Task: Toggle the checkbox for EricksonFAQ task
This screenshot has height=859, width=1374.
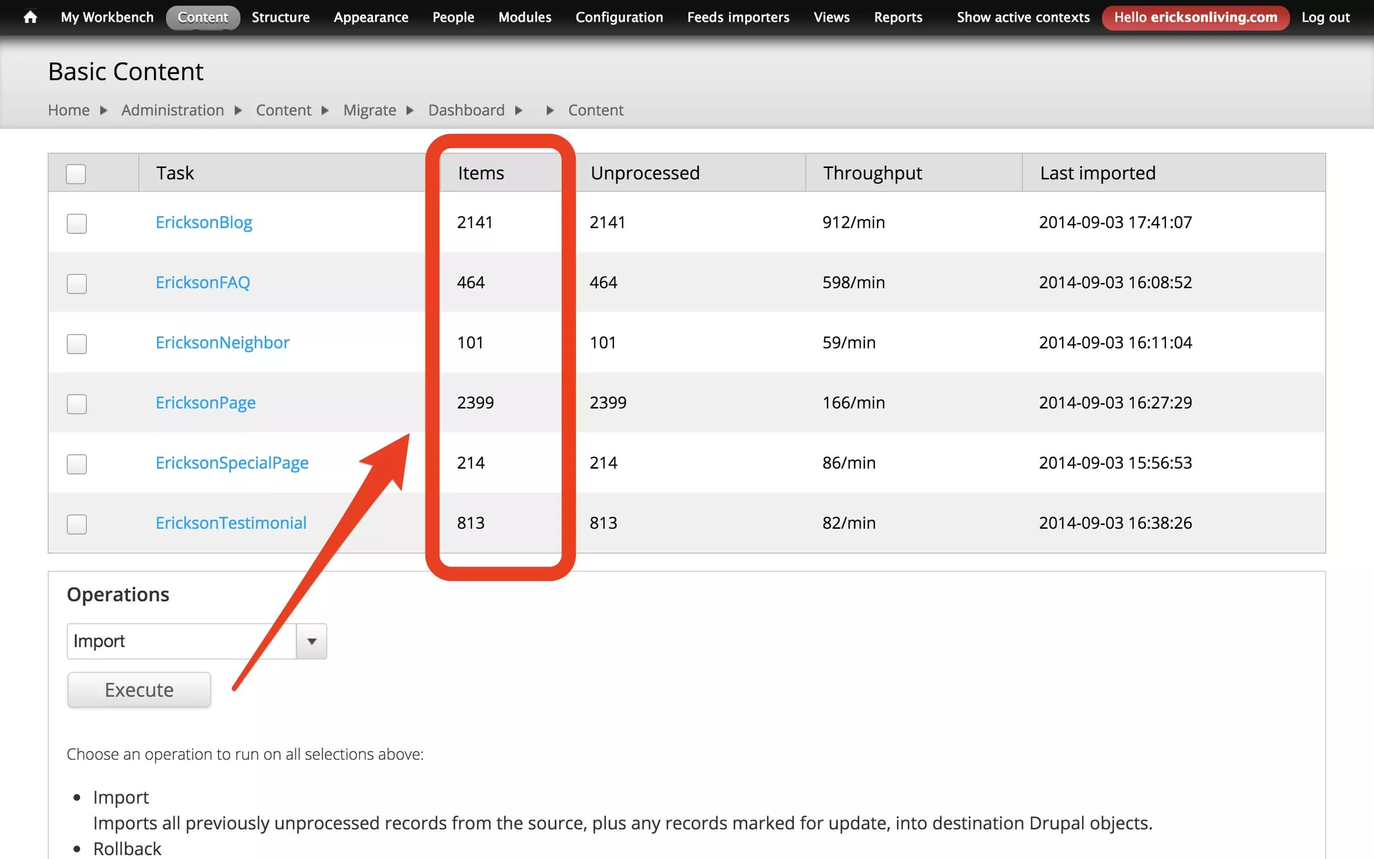Action: click(76, 282)
